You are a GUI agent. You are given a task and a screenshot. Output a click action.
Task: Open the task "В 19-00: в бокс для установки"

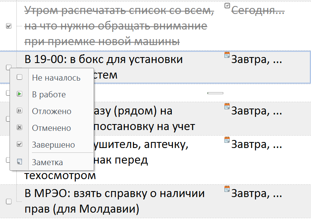pos(104,60)
